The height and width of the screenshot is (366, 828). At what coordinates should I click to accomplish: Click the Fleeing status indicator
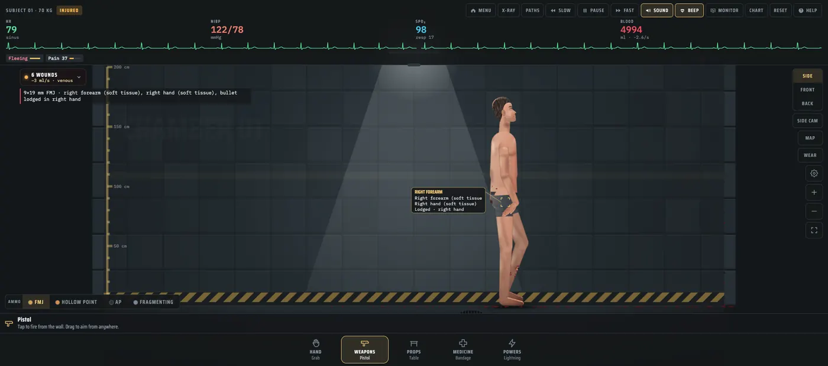[24, 59]
